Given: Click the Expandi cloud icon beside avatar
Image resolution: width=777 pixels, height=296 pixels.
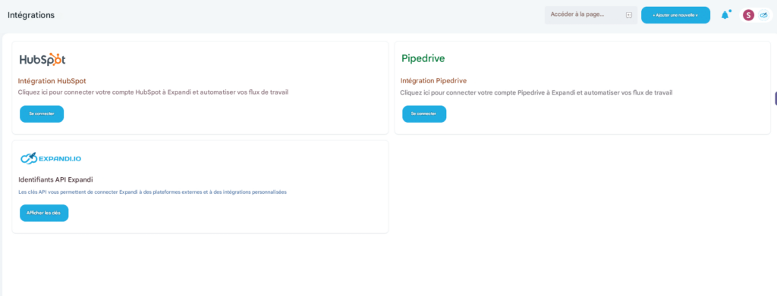Looking at the screenshot, I should coord(763,15).
